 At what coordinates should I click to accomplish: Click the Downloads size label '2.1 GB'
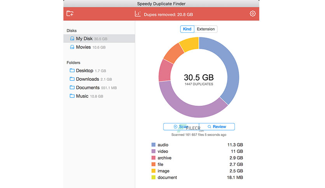106,79
